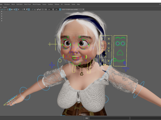The height and width of the screenshot is (120, 161).
Task: Click the safe action gate icon
Action: pyautogui.click(x=2, y=9)
